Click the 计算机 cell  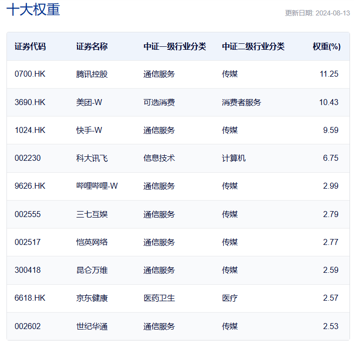pos(234,158)
